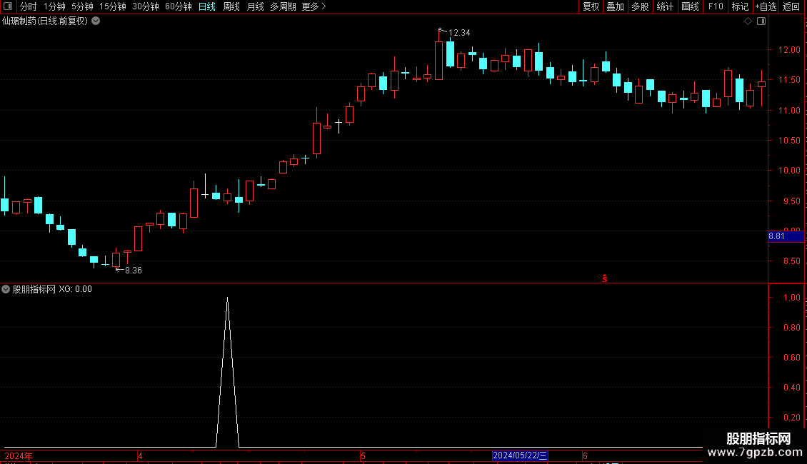Click the 12.34 high price label
This screenshot has height=464, width=807.
459,33
